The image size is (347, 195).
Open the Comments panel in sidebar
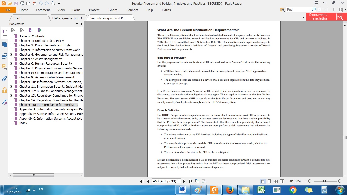[x=4, y=67]
